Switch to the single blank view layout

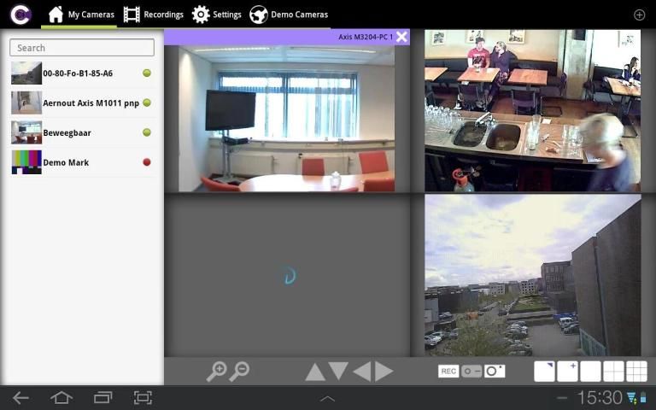[x=590, y=372]
